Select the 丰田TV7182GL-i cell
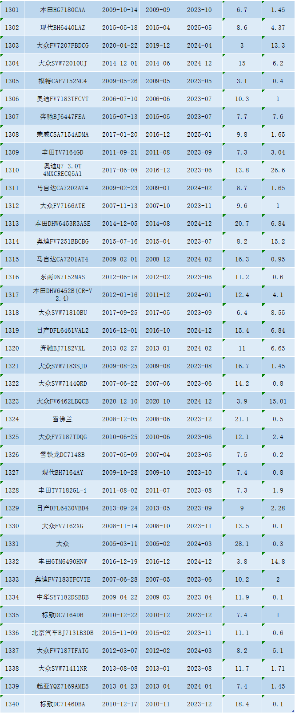The image size is (295, 713). click(x=63, y=490)
